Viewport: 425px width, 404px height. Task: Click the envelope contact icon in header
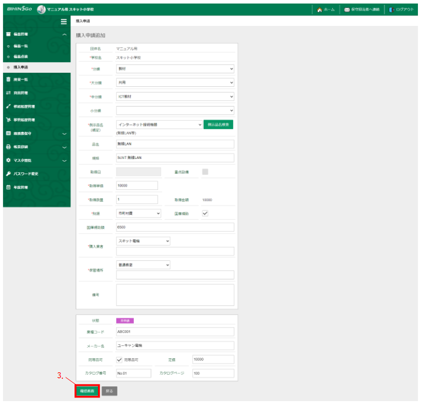click(x=347, y=10)
